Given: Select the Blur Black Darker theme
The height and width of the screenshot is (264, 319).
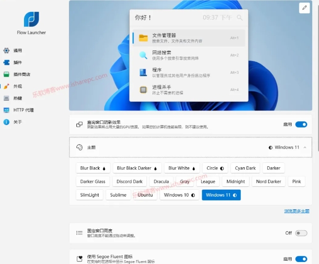Looking at the screenshot, I should tap(137, 168).
